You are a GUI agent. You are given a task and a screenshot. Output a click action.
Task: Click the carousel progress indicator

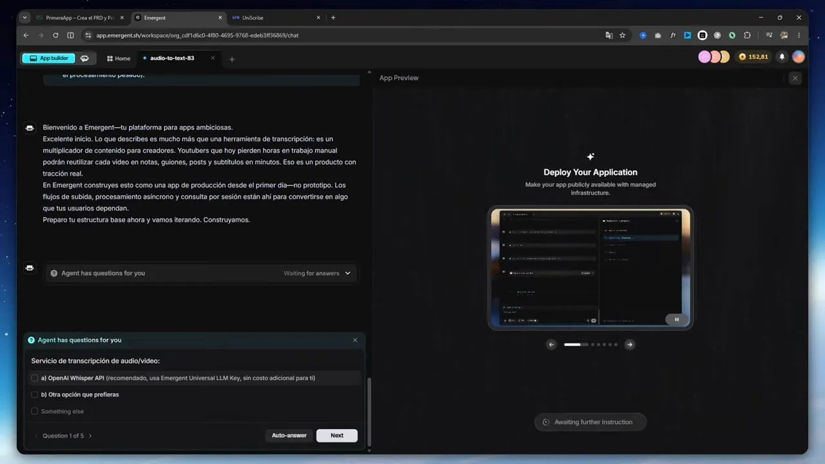click(x=590, y=345)
